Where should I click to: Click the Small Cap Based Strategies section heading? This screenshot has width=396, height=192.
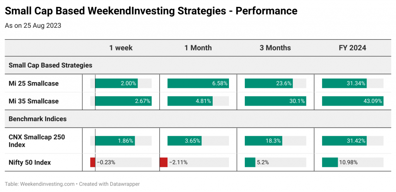pyautogui.click(x=50, y=65)
